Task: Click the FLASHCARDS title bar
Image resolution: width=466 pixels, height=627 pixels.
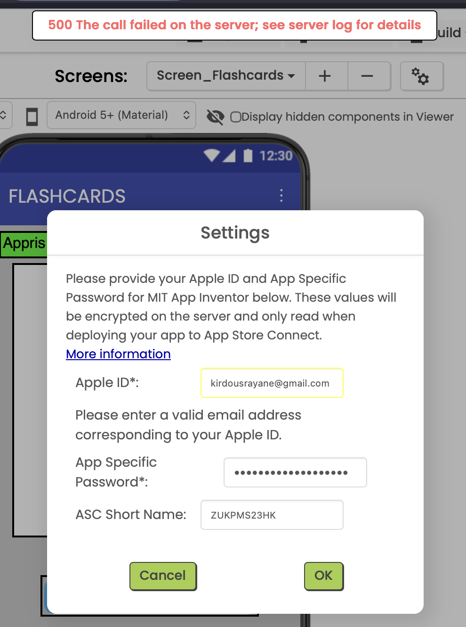Action: 150,196
